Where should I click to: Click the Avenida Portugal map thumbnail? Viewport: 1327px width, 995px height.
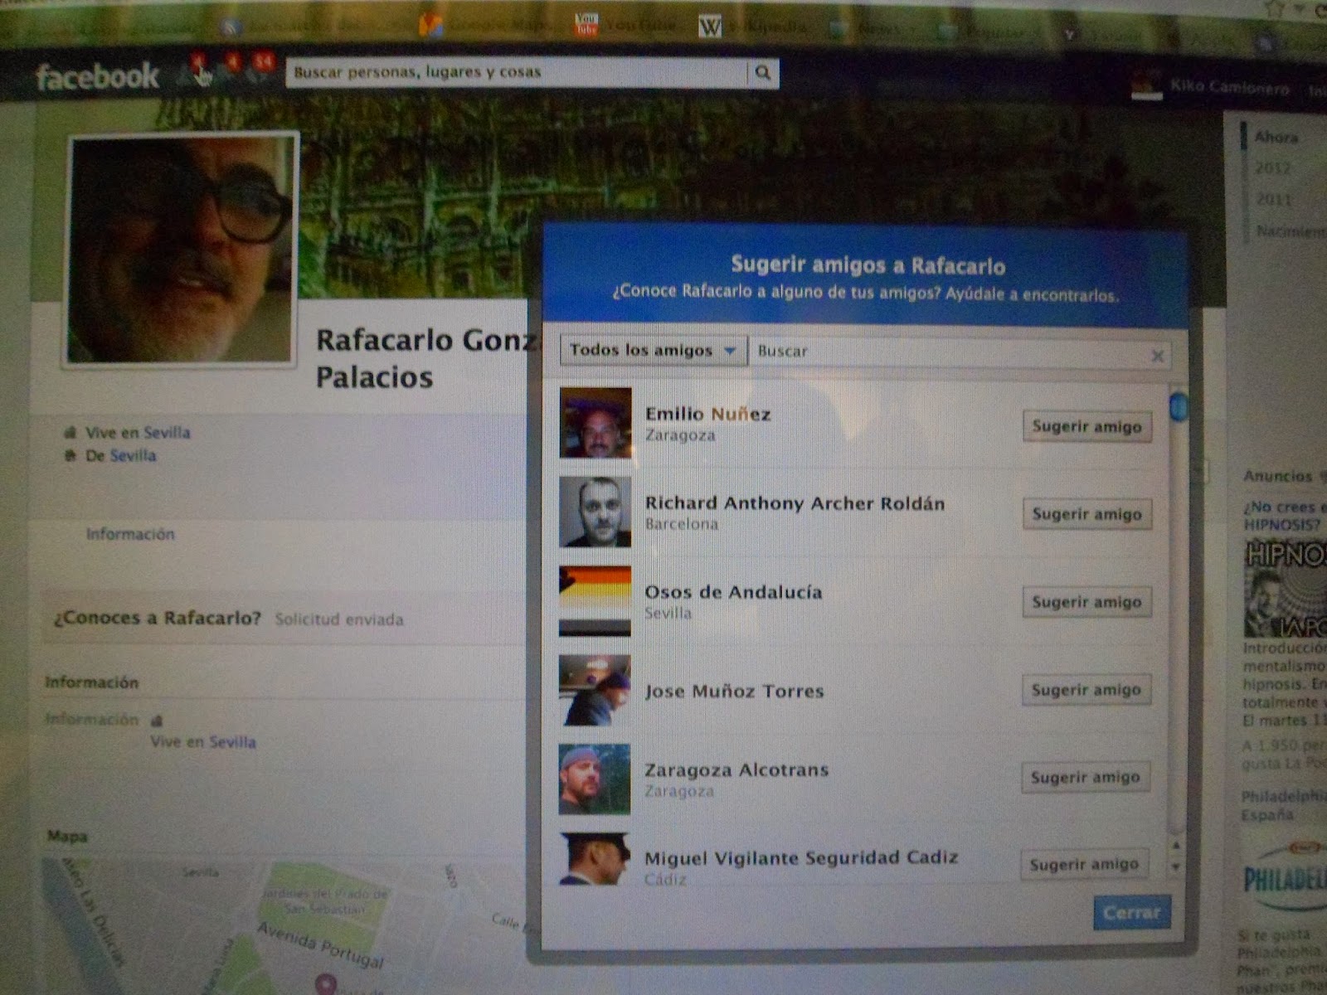(286, 927)
